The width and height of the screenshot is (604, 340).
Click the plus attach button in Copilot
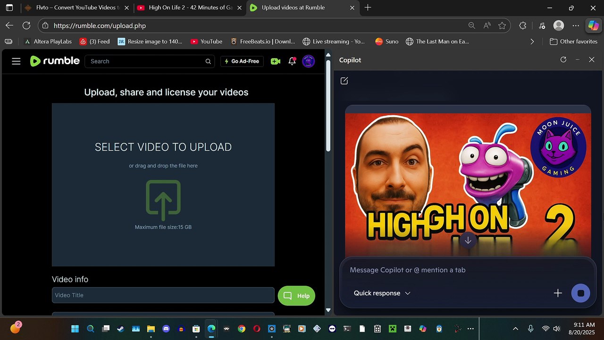(x=558, y=293)
